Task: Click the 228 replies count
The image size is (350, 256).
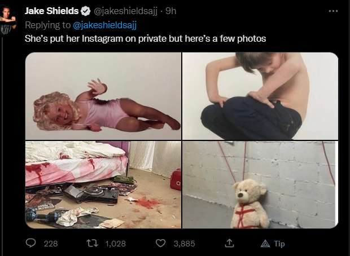Action: coord(51,244)
